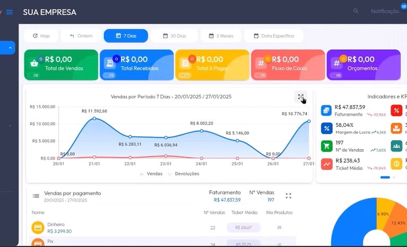Click the list icon beside Vendas por pagamento
The height and width of the screenshot is (247, 407).
(x=36, y=196)
